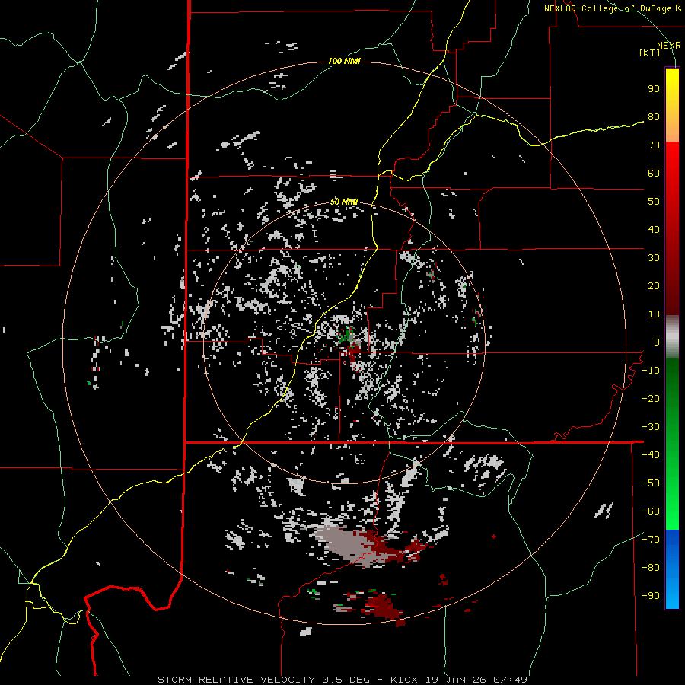The width and height of the screenshot is (685, 685).
Task: Click the [KT] units label
Action: point(650,53)
